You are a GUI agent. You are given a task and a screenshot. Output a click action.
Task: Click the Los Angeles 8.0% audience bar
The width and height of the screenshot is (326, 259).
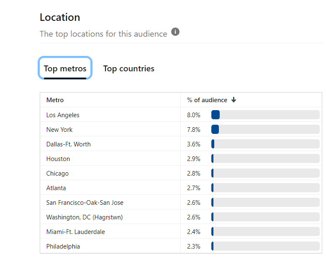coord(265,115)
